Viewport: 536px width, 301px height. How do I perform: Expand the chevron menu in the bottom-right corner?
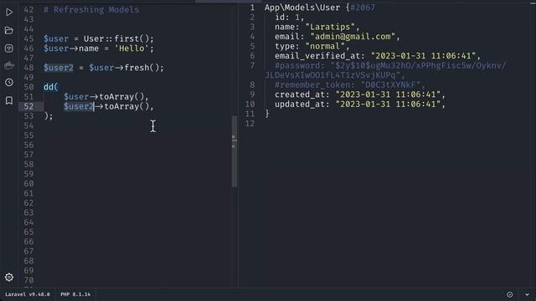click(x=527, y=294)
